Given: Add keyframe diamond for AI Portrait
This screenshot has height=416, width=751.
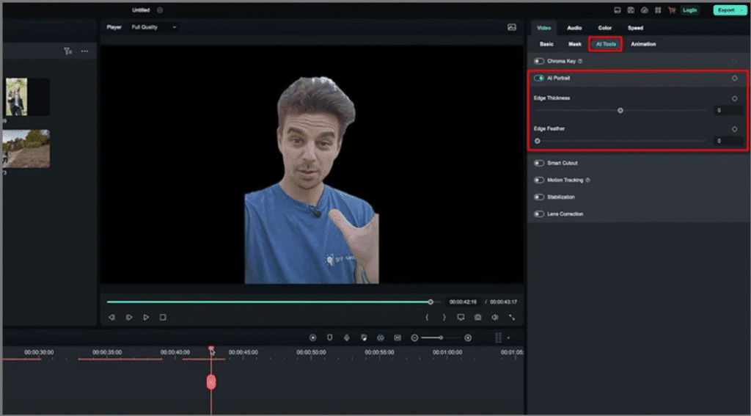Looking at the screenshot, I should pos(735,78).
